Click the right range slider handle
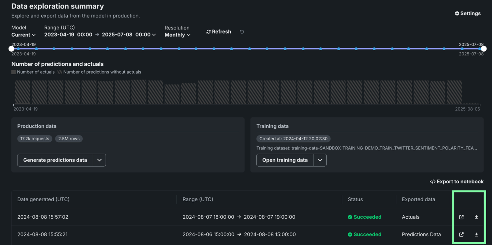This screenshot has height=245, width=492. click(x=483, y=49)
